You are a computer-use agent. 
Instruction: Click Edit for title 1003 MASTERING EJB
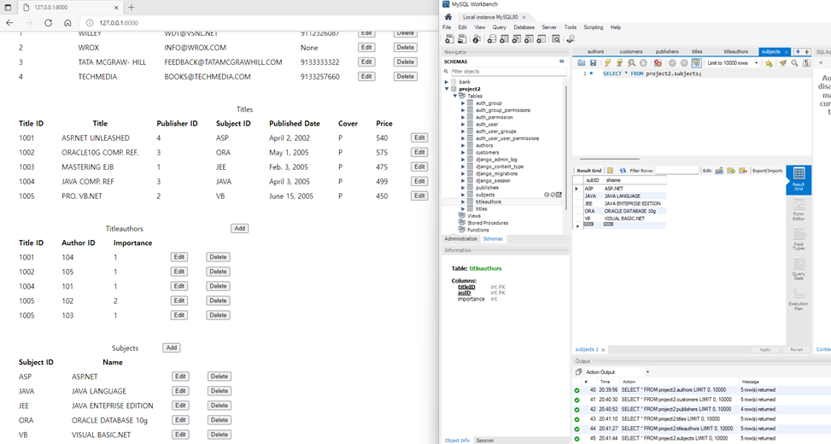(x=419, y=166)
